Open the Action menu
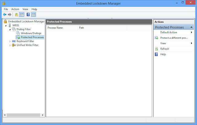 tap(15, 9)
